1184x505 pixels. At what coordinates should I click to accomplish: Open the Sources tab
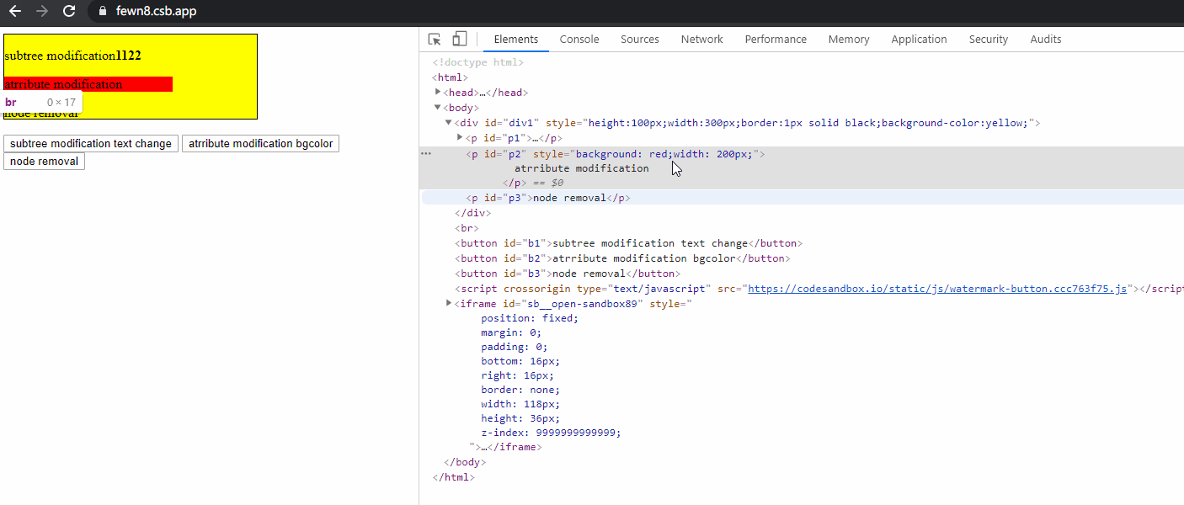pos(639,40)
